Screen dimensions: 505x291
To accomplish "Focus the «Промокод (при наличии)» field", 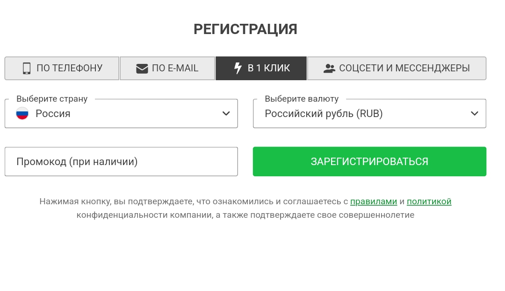I will click(x=121, y=162).
